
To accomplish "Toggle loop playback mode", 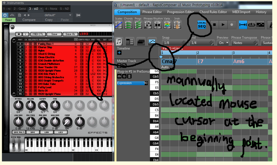I will coord(252,25).
